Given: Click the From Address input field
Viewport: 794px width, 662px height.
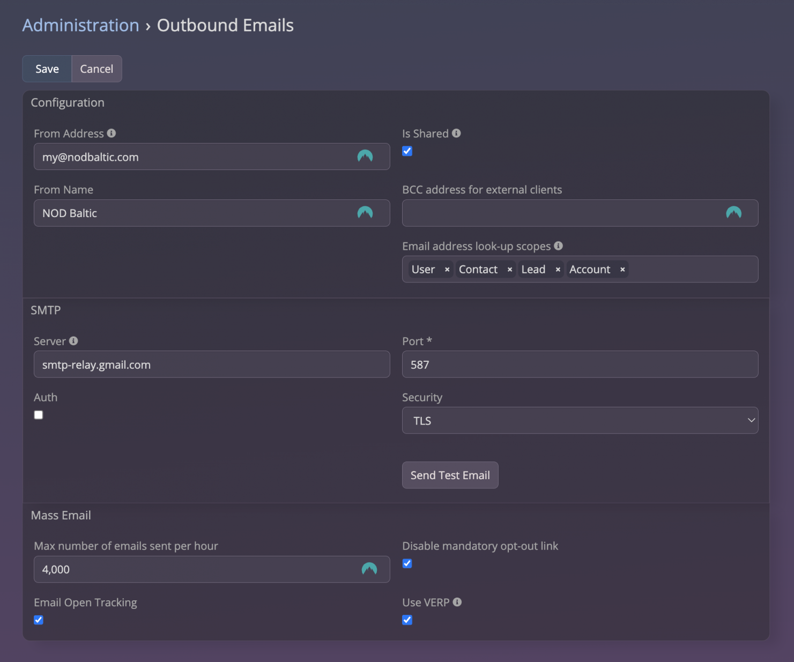Looking at the screenshot, I should click(x=212, y=157).
